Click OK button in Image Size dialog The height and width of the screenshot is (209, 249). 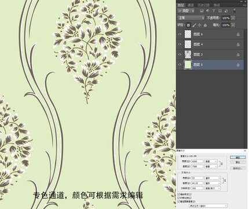(238, 157)
